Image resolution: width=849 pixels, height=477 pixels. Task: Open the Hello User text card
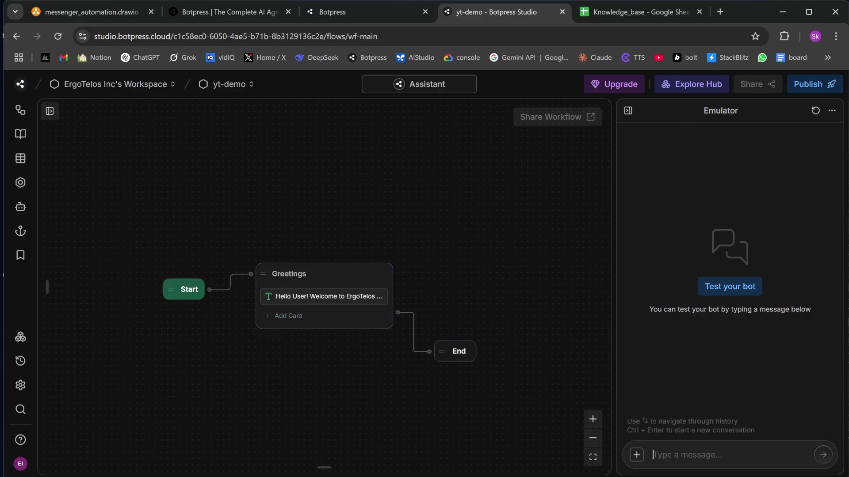324,296
